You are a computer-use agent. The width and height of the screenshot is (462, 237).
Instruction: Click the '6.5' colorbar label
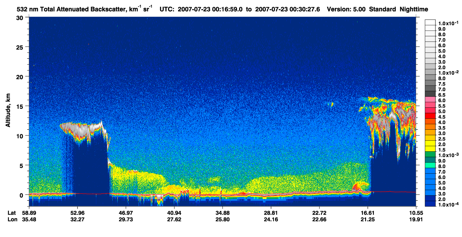442,95
